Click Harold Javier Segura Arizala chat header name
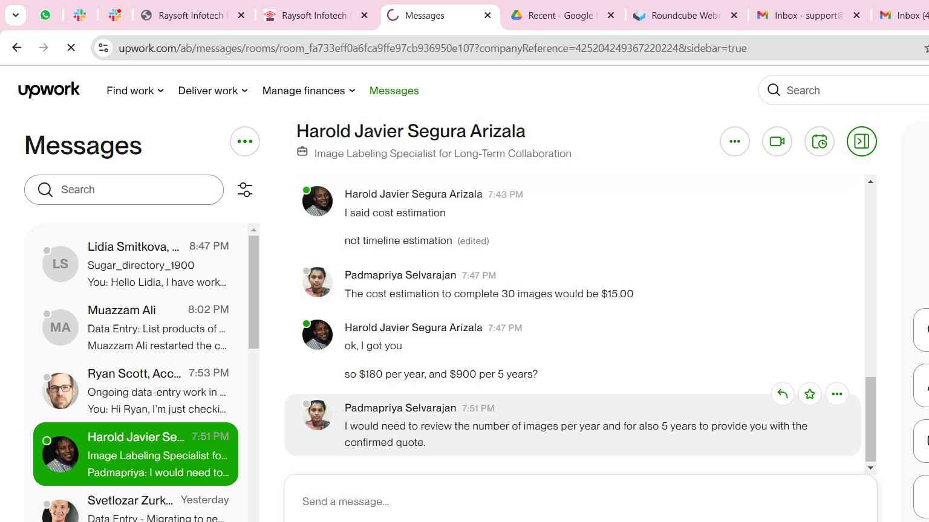 (x=411, y=131)
